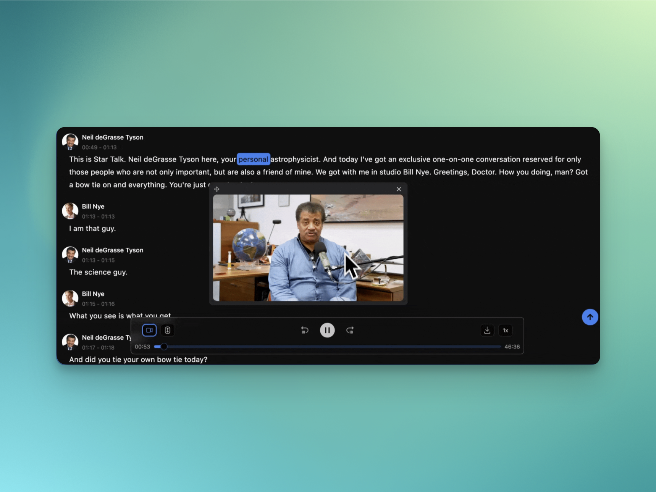
Task: Click the 00:49 - 01:13 timestamp
Action: 99,147
